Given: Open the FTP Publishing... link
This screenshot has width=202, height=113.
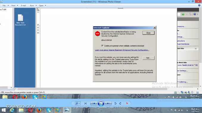Looking at the screenshot, I should tap(183, 82).
